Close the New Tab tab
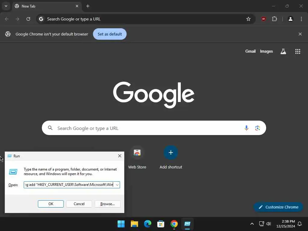The height and width of the screenshot is (231, 308). (x=77, y=6)
